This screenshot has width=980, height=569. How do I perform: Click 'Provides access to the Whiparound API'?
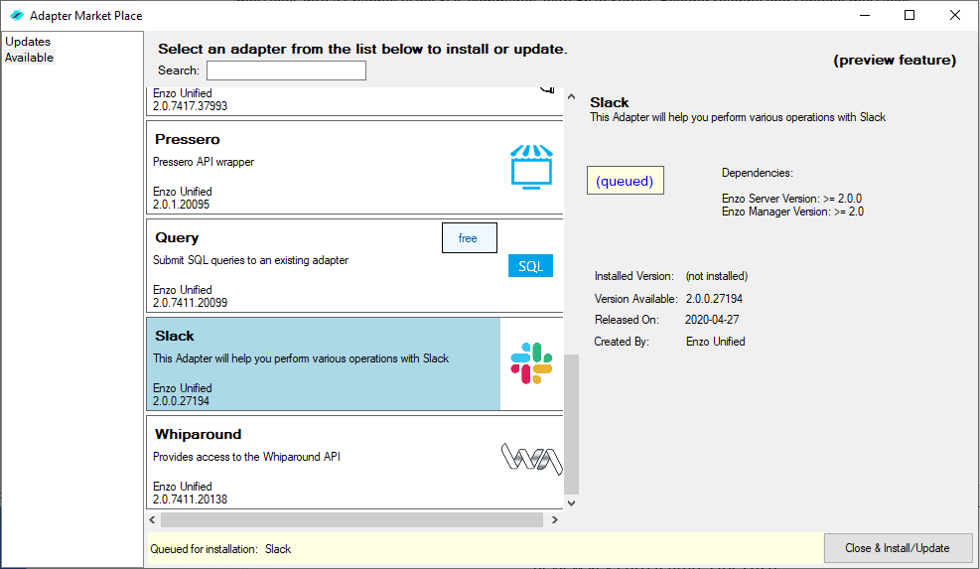[247, 457]
